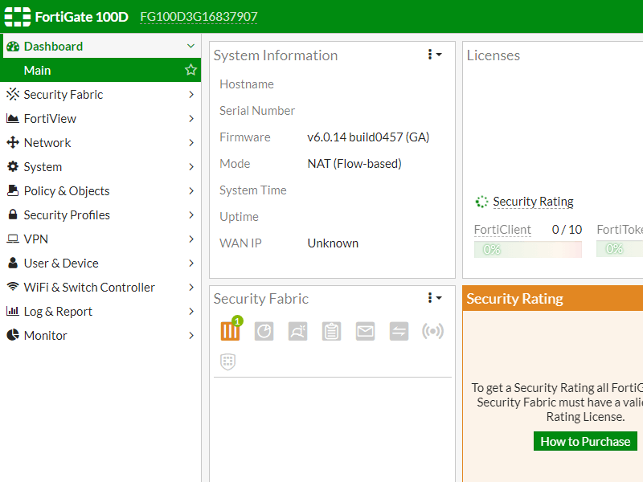Click the Policy & Objects icon
Image resolution: width=643 pixels, height=482 pixels.
coord(13,190)
